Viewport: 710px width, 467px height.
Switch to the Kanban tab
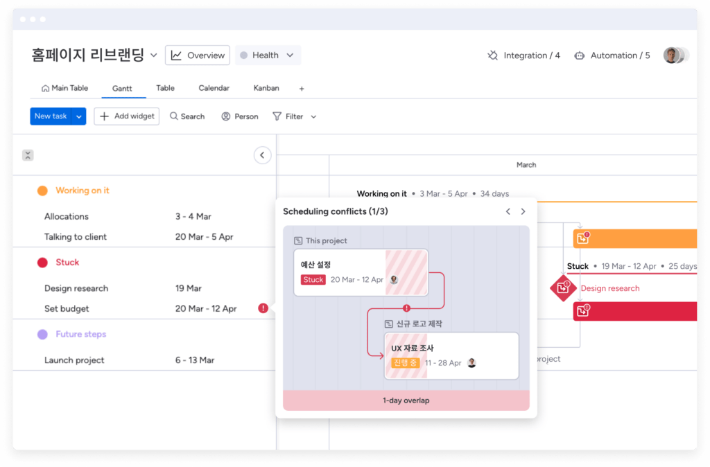coord(266,88)
